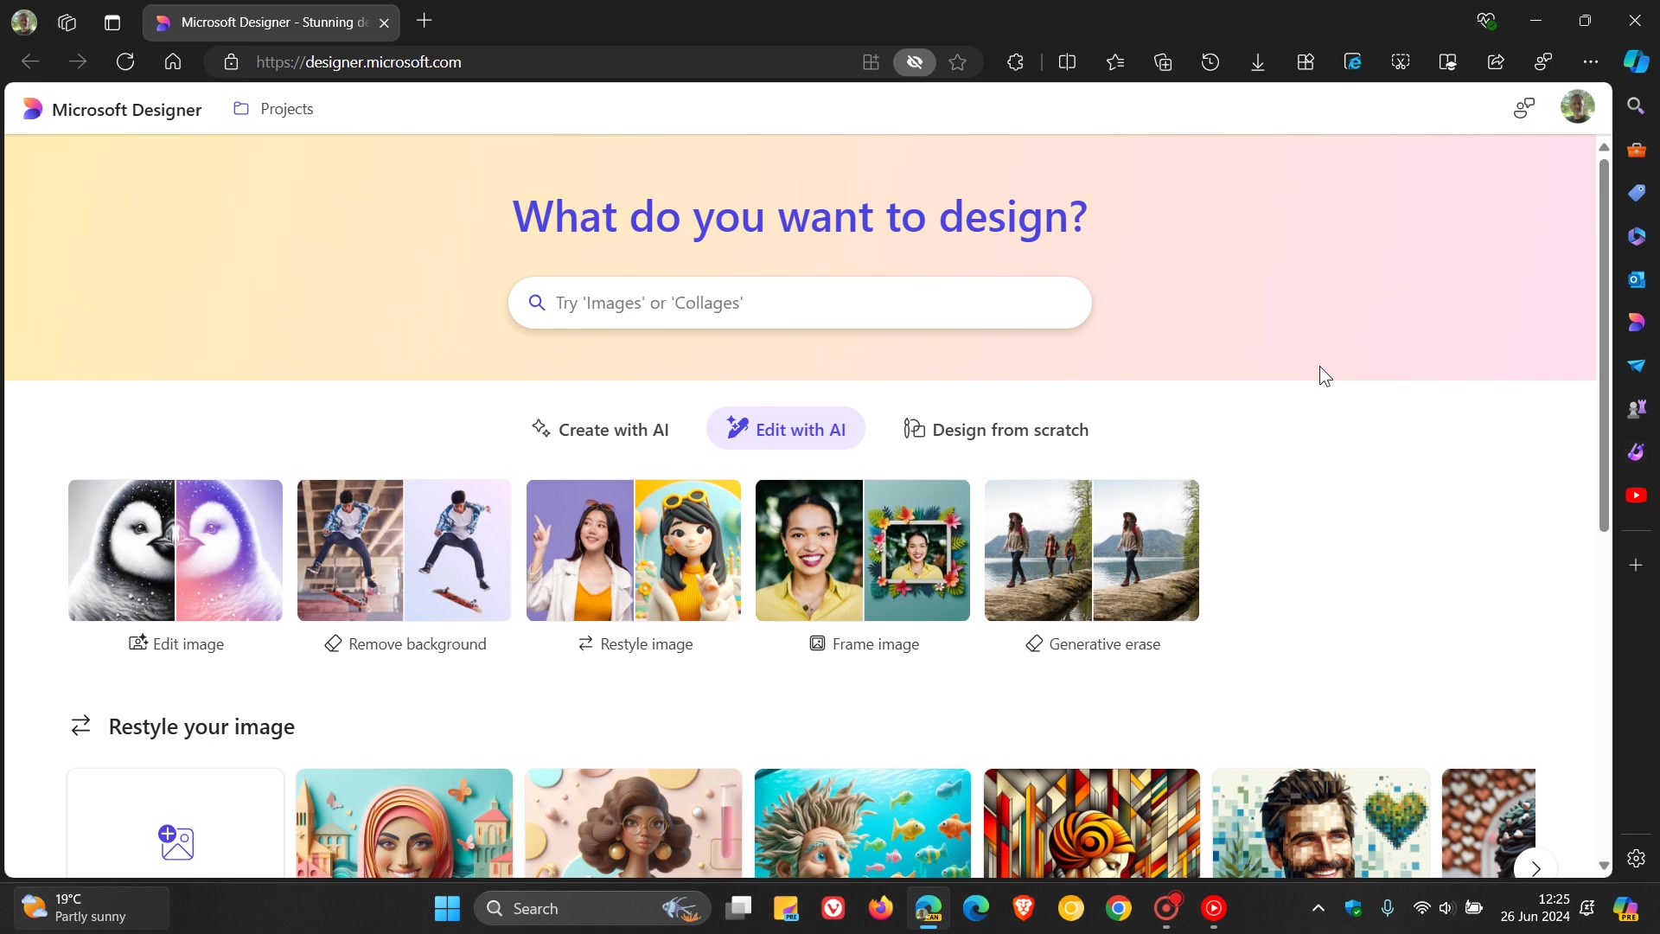The image size is (1660, 934).
Task: Open Settings and more ellipsis menu
Action: tap(1591, 61)
